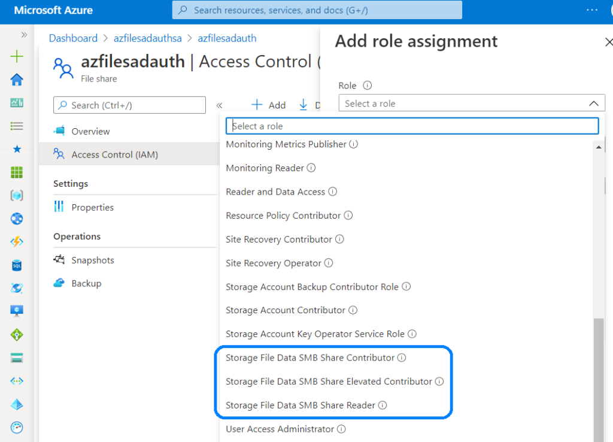
Task: Click the Favorites star icon
Action: click(17, 149)
